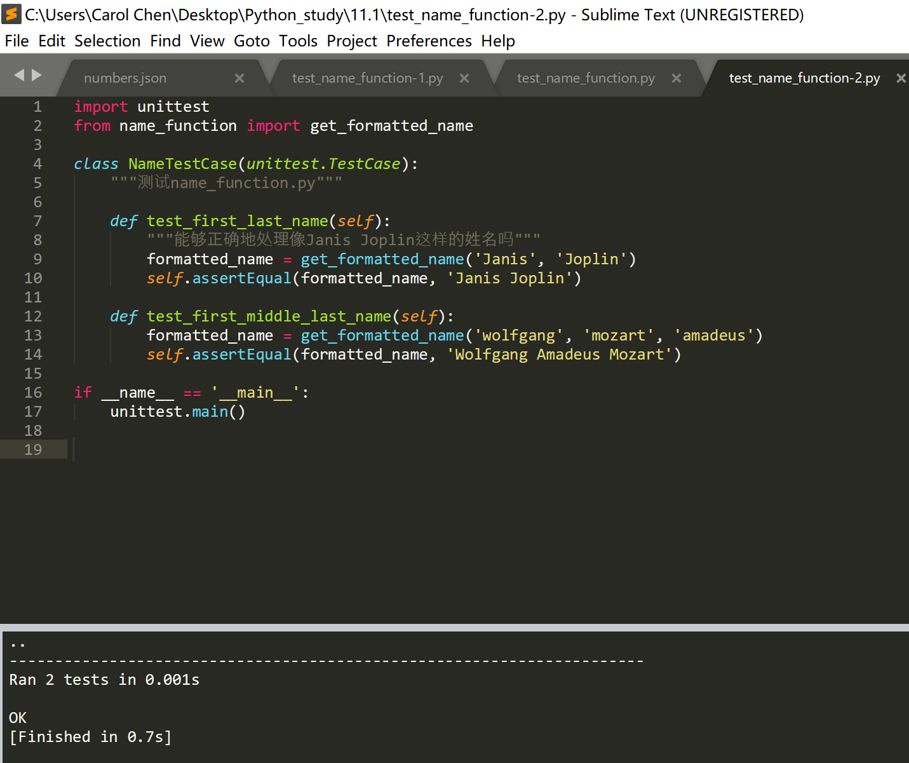This screenshot has width=909, height=763.
Task: Click the NameTestCase class name
Action: click(182, 164)
